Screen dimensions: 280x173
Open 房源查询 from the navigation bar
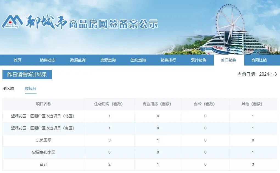point(108,60)
